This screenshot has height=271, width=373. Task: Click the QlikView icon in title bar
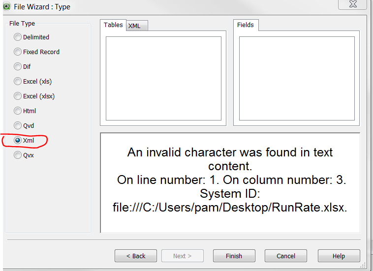6,6
